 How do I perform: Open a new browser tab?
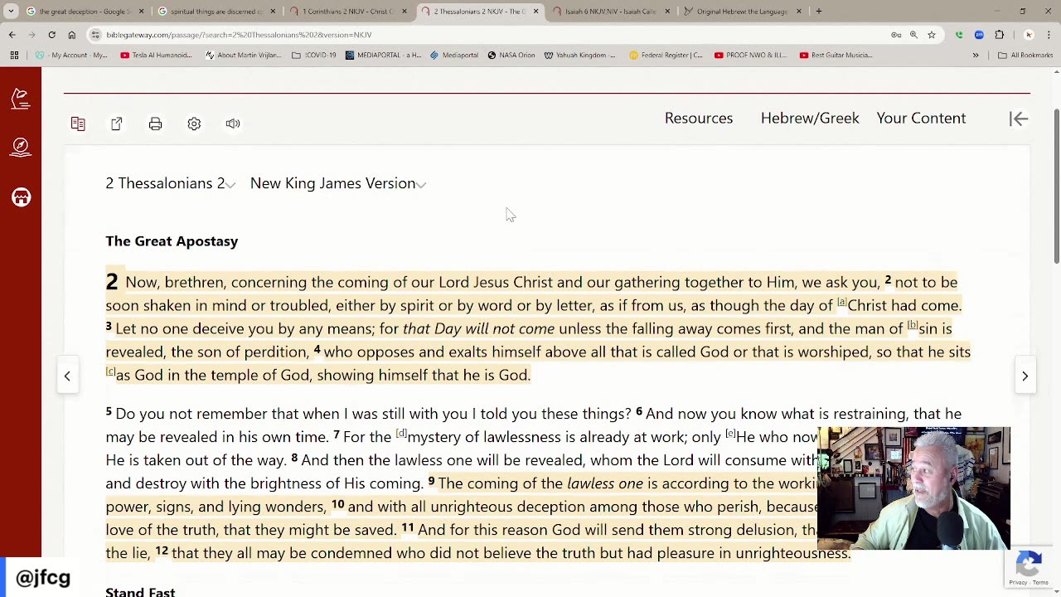[x=818, y=12]
